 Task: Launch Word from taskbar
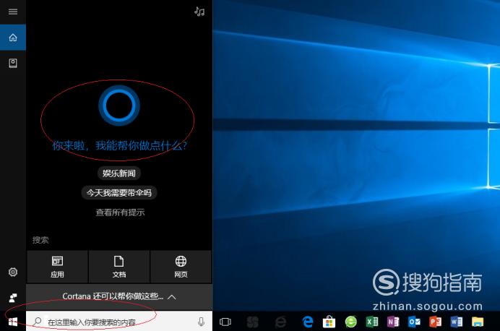[x=457, y=322]
